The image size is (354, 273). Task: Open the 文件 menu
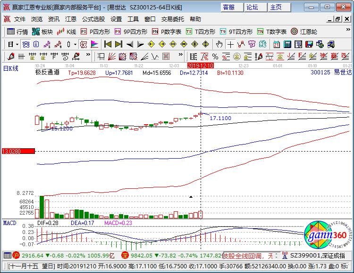[20, 19]
